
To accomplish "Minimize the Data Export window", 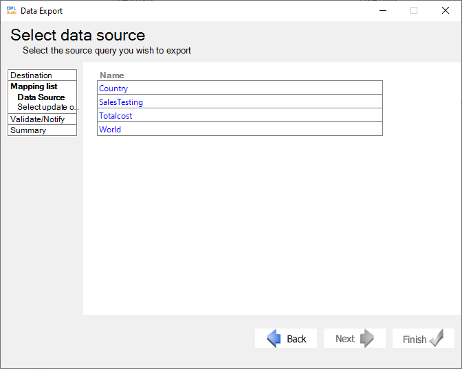I will pyautogui.click(x=383, y=10).
